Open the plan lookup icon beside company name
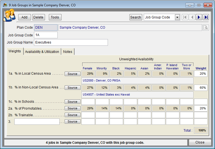This screenshot has width=215, height=149. click(206, 28)
